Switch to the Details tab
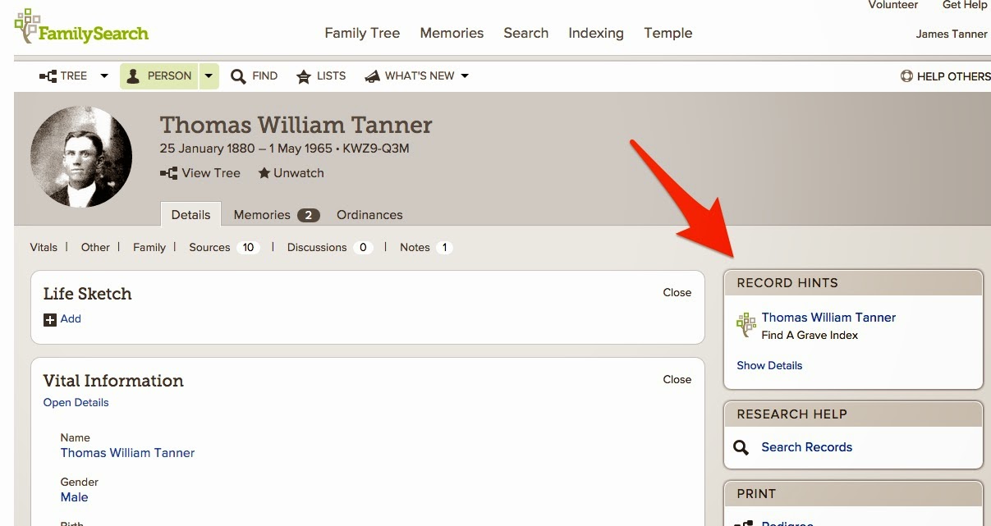 [x=190, y=214]
